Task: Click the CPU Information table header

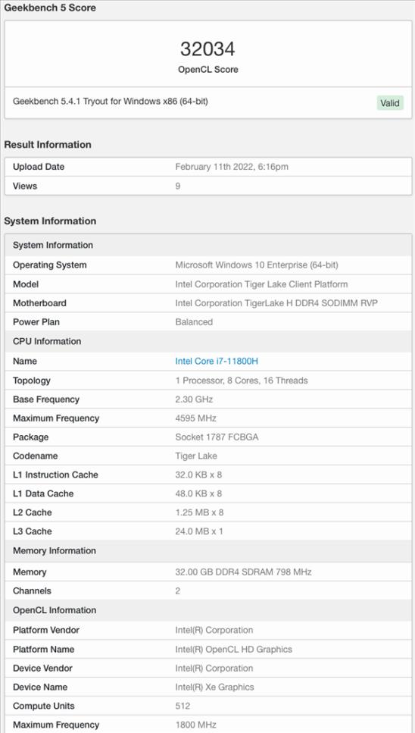Action: tap(208, 341)
